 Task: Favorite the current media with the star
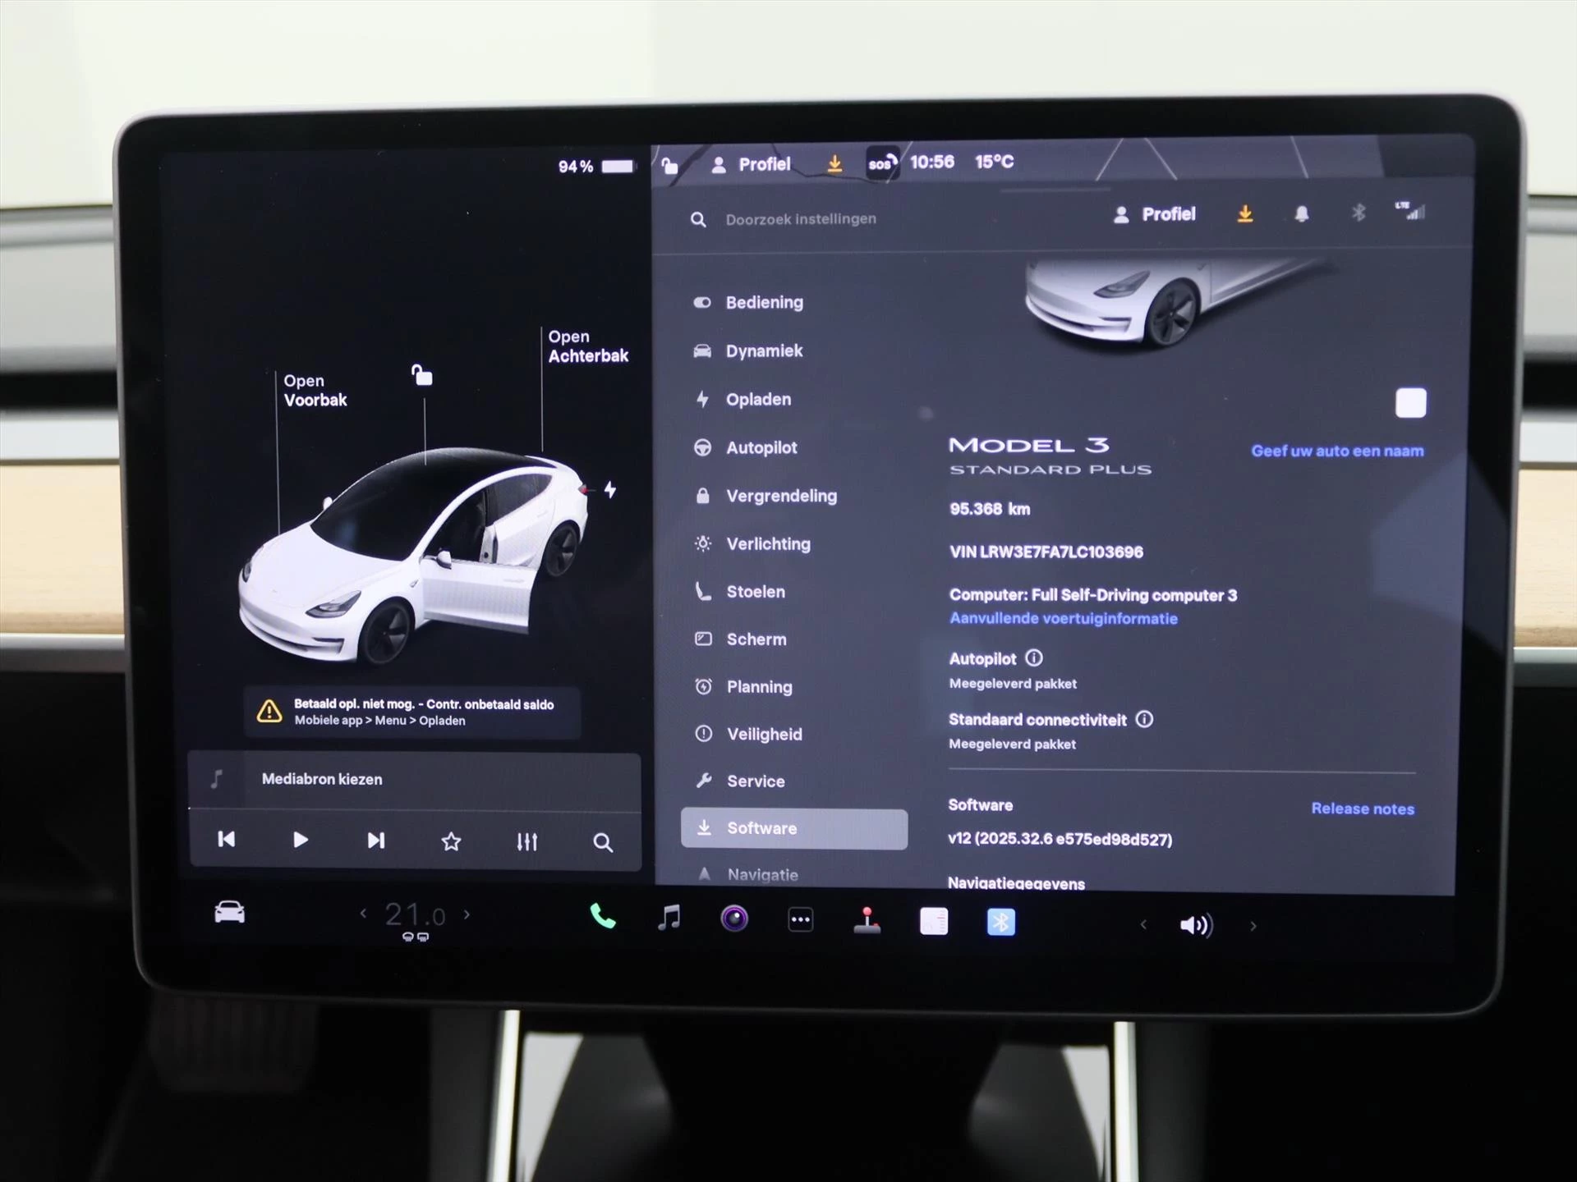click(451, 841)
